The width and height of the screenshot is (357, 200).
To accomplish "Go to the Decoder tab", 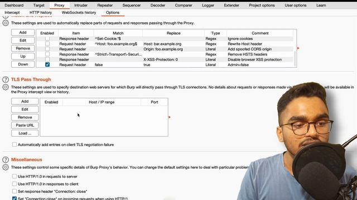I will [x=158, y=5].
